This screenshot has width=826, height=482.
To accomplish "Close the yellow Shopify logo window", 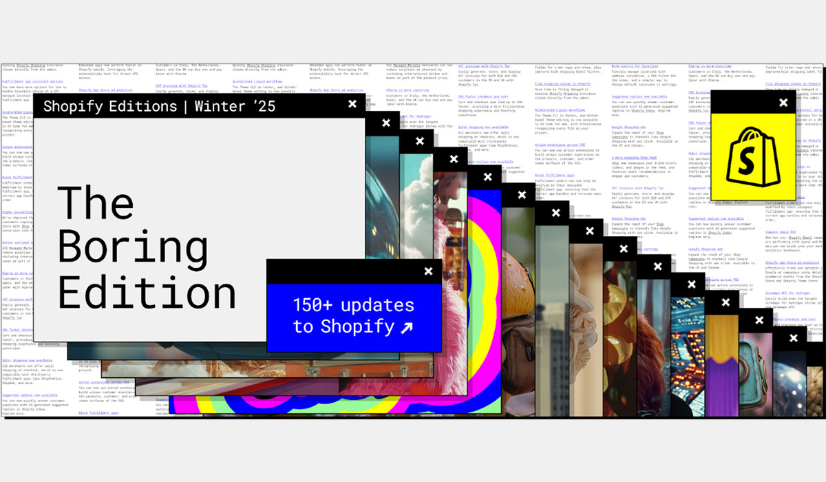I will (783, 103).
